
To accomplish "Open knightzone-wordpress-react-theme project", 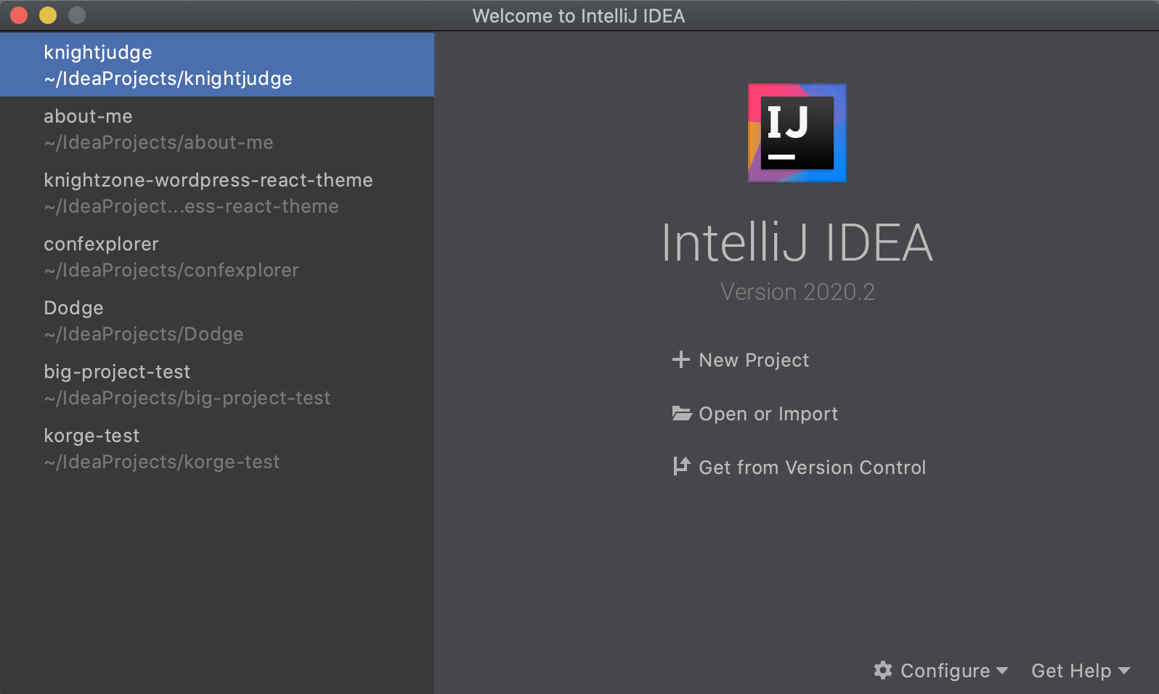I will (x=217, y=192).
